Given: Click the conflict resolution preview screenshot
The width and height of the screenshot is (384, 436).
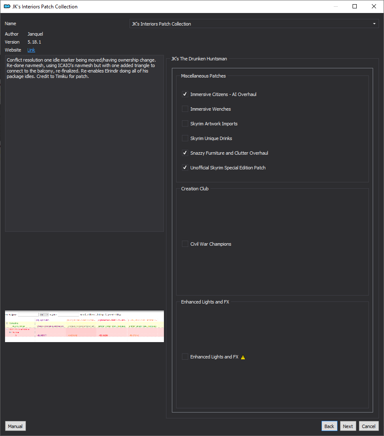Looking at the screenshot, I should pyautogui.click(x=85, y=327).
